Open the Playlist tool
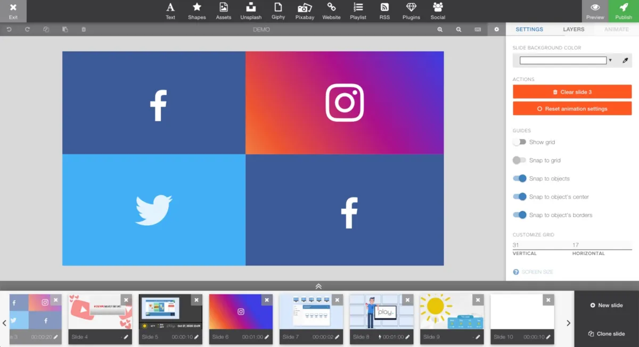 358,11
